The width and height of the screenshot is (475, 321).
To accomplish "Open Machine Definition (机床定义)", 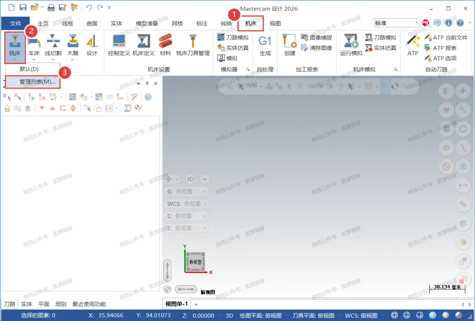I will [143, 45].
